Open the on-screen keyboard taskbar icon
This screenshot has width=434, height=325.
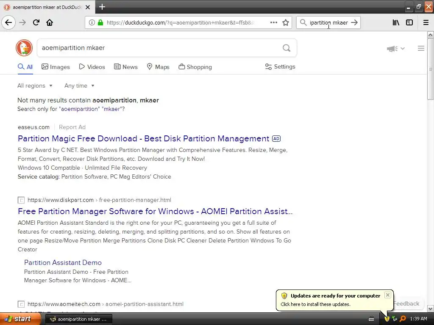(371, 319)
